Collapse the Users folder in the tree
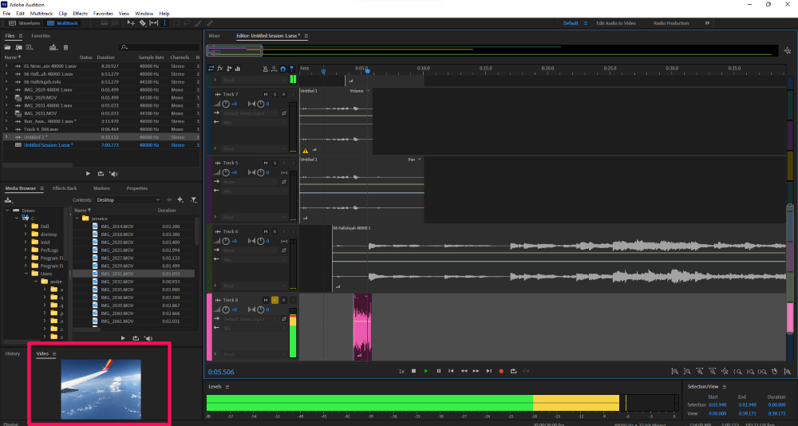Screen dimensions: 798x426 26,274
